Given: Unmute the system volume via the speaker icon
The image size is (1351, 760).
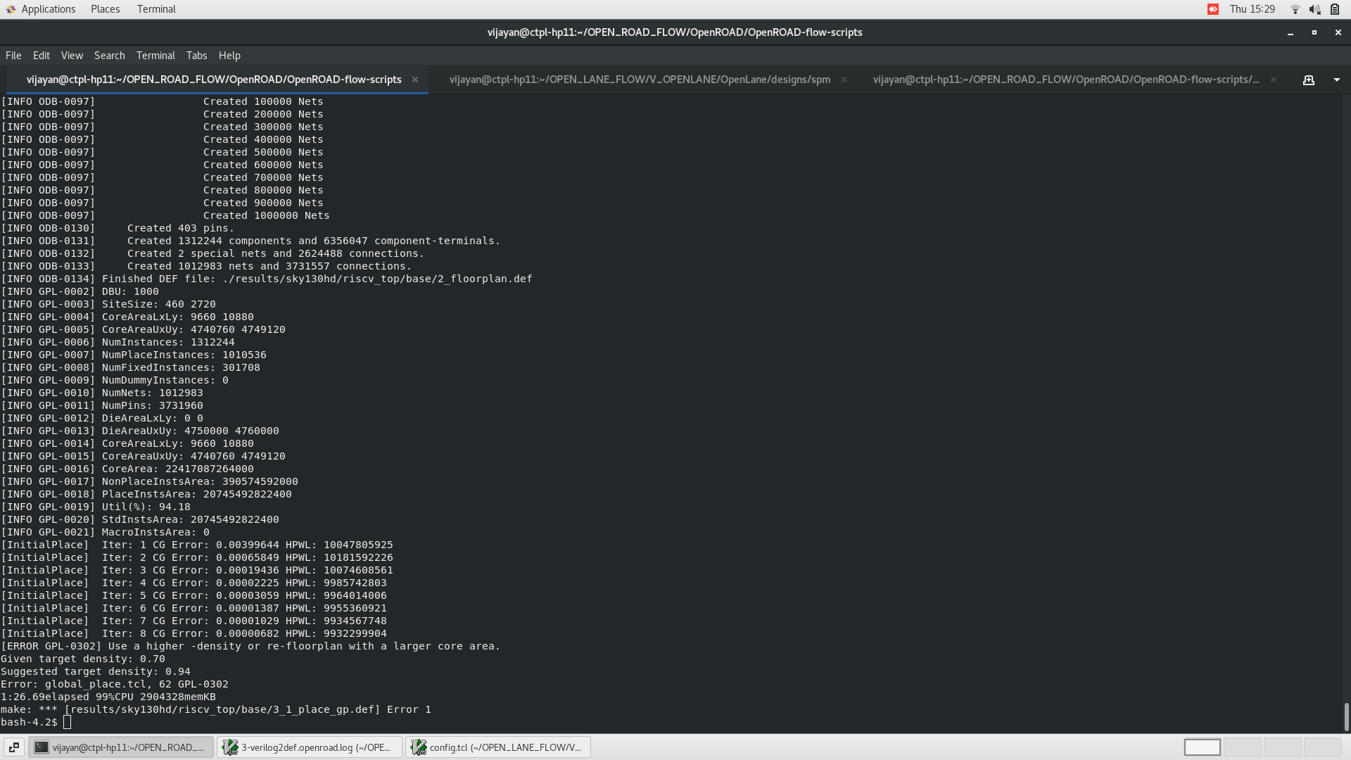Looking at the screenshot, I should (x=1314, y=9).
